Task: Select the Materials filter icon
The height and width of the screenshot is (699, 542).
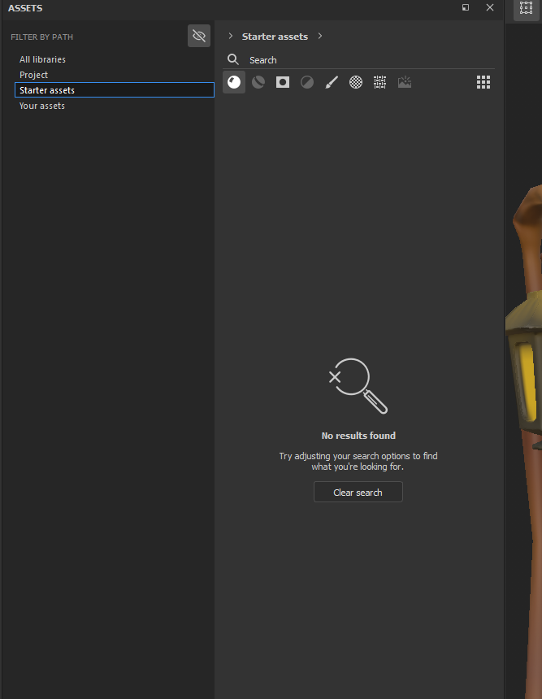Action: pyautogui.click(x=234, y=82)
